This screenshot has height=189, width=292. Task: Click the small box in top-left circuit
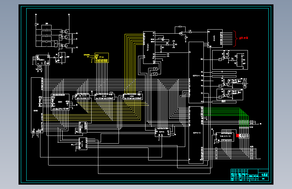56,43
